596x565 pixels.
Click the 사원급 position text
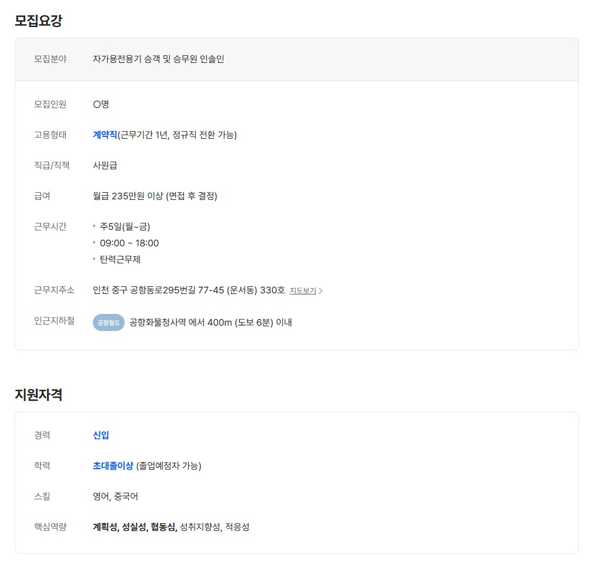tap(105, 165)
